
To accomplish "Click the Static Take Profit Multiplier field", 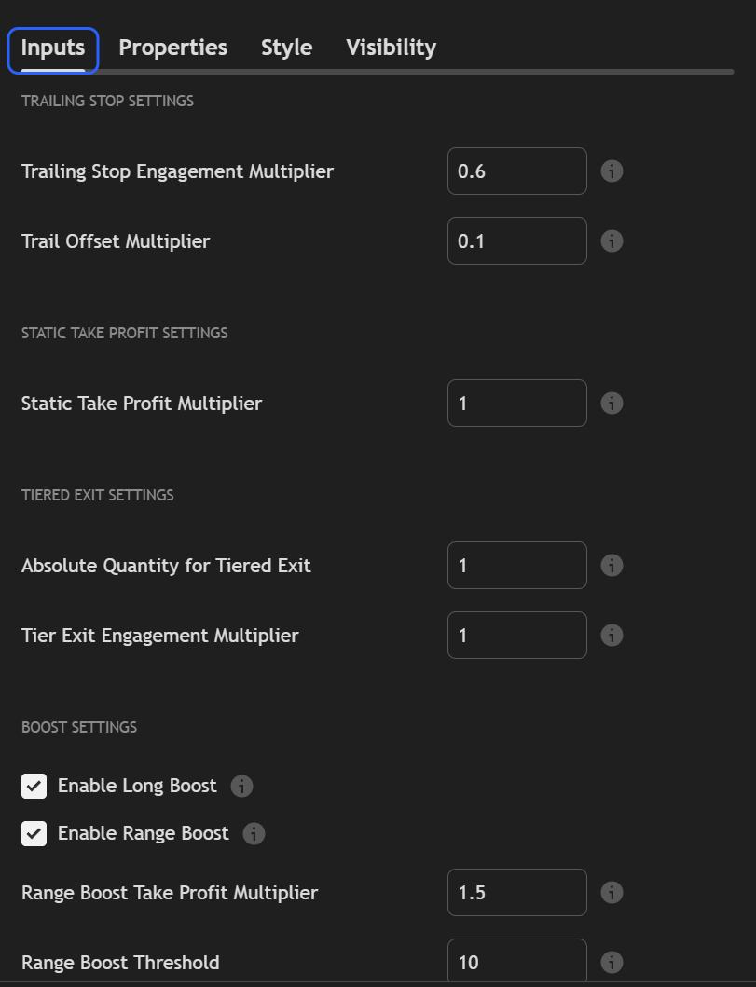I will click(516, 404).
